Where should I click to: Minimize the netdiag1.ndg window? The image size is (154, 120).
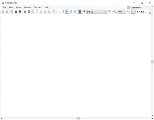[x=134, y=3]
